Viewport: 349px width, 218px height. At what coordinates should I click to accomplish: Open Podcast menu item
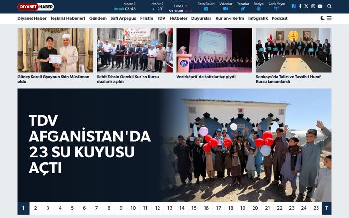point(280,18)
